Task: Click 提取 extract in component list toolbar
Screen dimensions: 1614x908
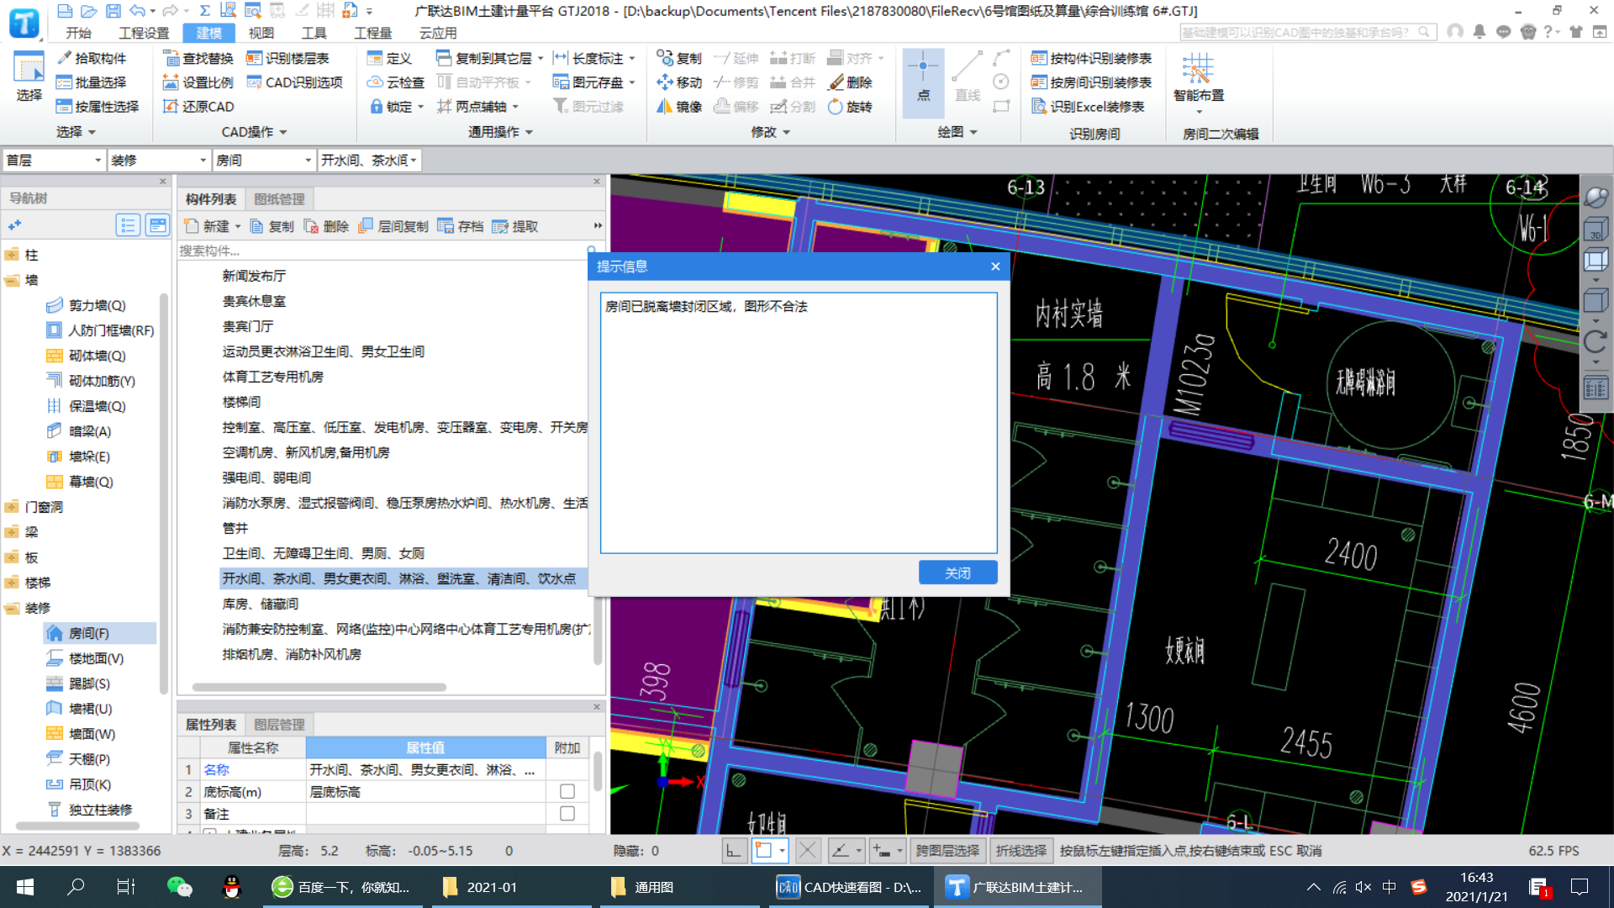Action: (515, 226)
